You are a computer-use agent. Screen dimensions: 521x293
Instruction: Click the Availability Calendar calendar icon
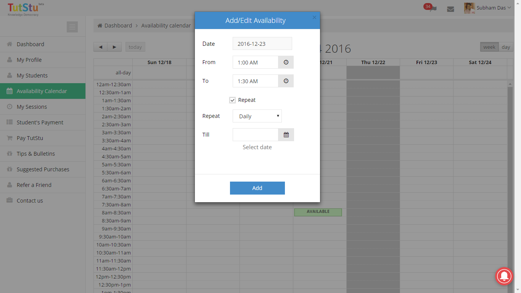(10, 91)
